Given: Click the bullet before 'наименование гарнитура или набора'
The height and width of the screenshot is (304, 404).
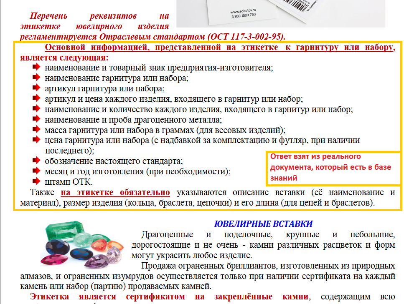Looking at the screenshot, I should 36,78.
